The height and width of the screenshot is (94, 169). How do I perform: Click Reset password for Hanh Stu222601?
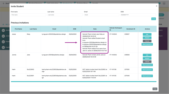tap(147, 76)
